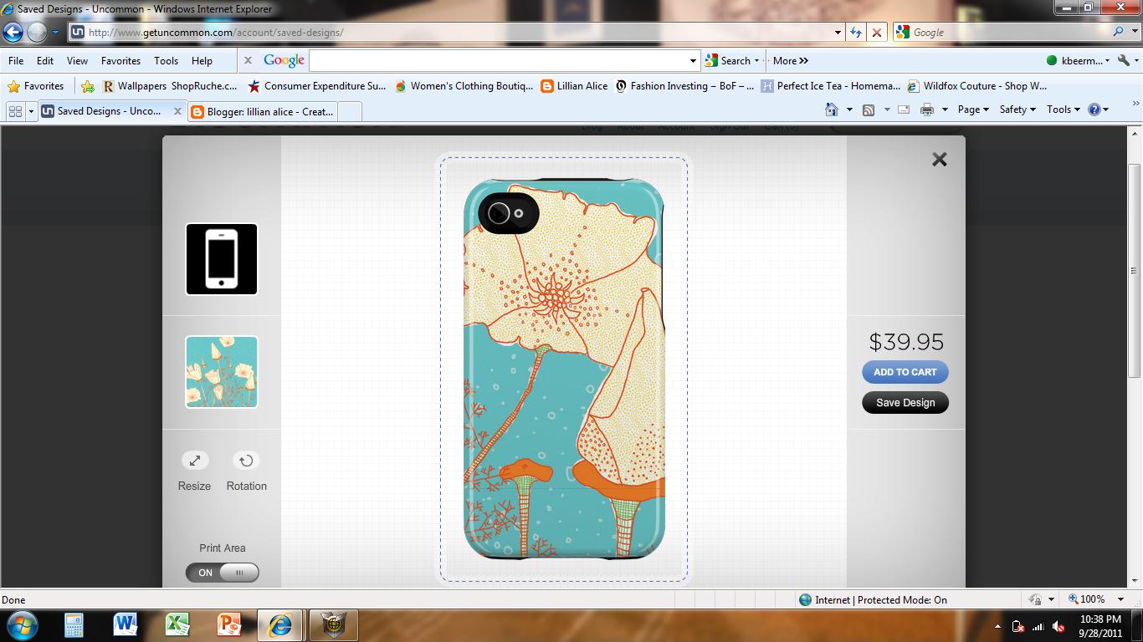Screen dimensions: 1143x642
Task: Open Women's Clothing Boutique bookmark
Action: pyautogui.click(x=464, y=86)
